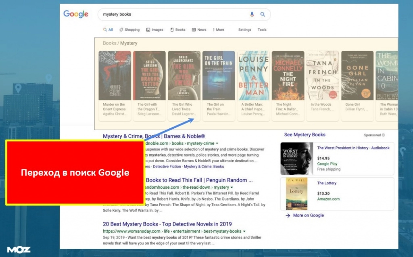Viewport: 413px width, 257px height.
Task: Open 'The Lottery' product title link
Action: tap(327, 183)
